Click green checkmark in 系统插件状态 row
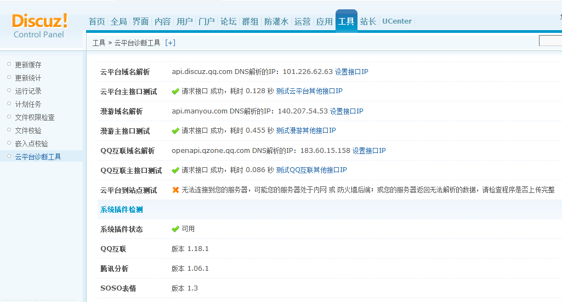562x302 pixels. pos(175,229)
